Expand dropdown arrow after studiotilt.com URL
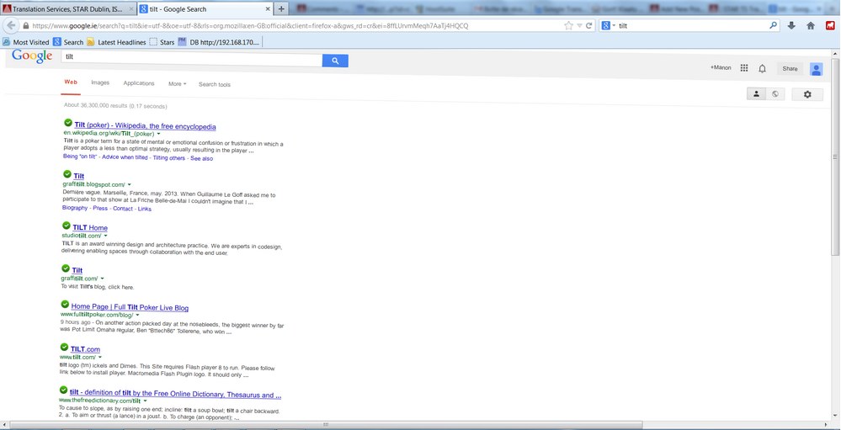841x430 pixels. click(x=106, y=236)
